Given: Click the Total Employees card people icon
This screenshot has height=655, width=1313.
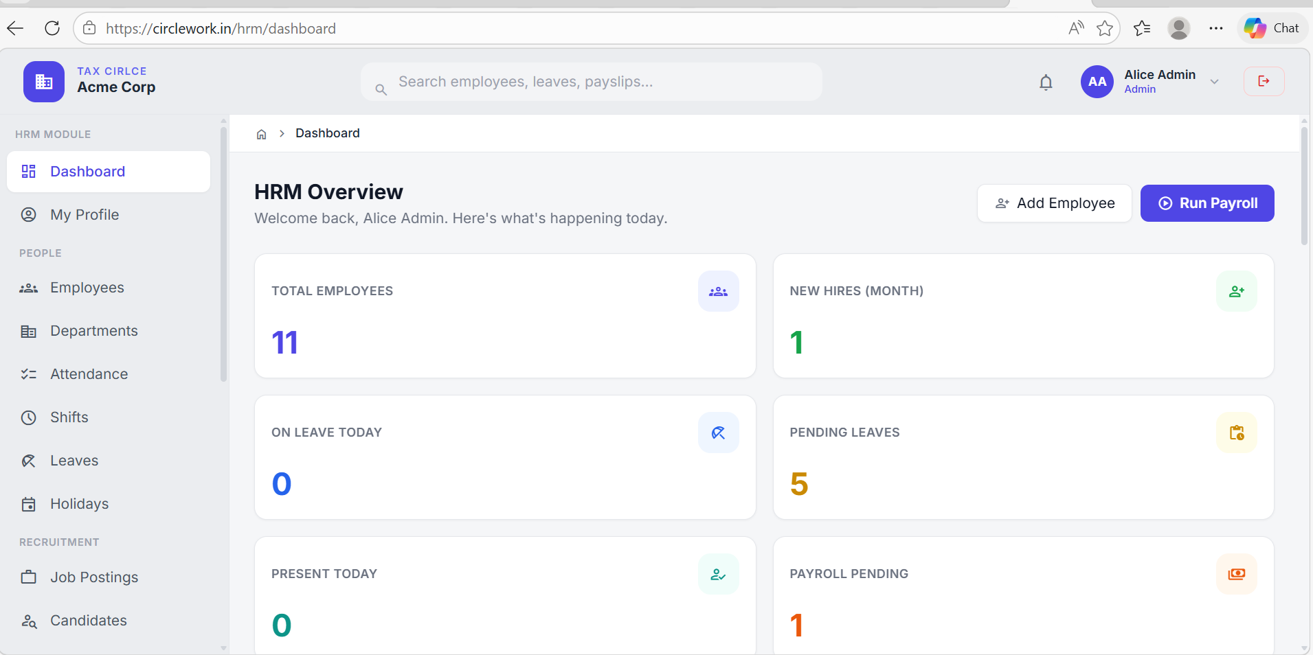Looking at the screenshot, I should [x=718, y=290].
